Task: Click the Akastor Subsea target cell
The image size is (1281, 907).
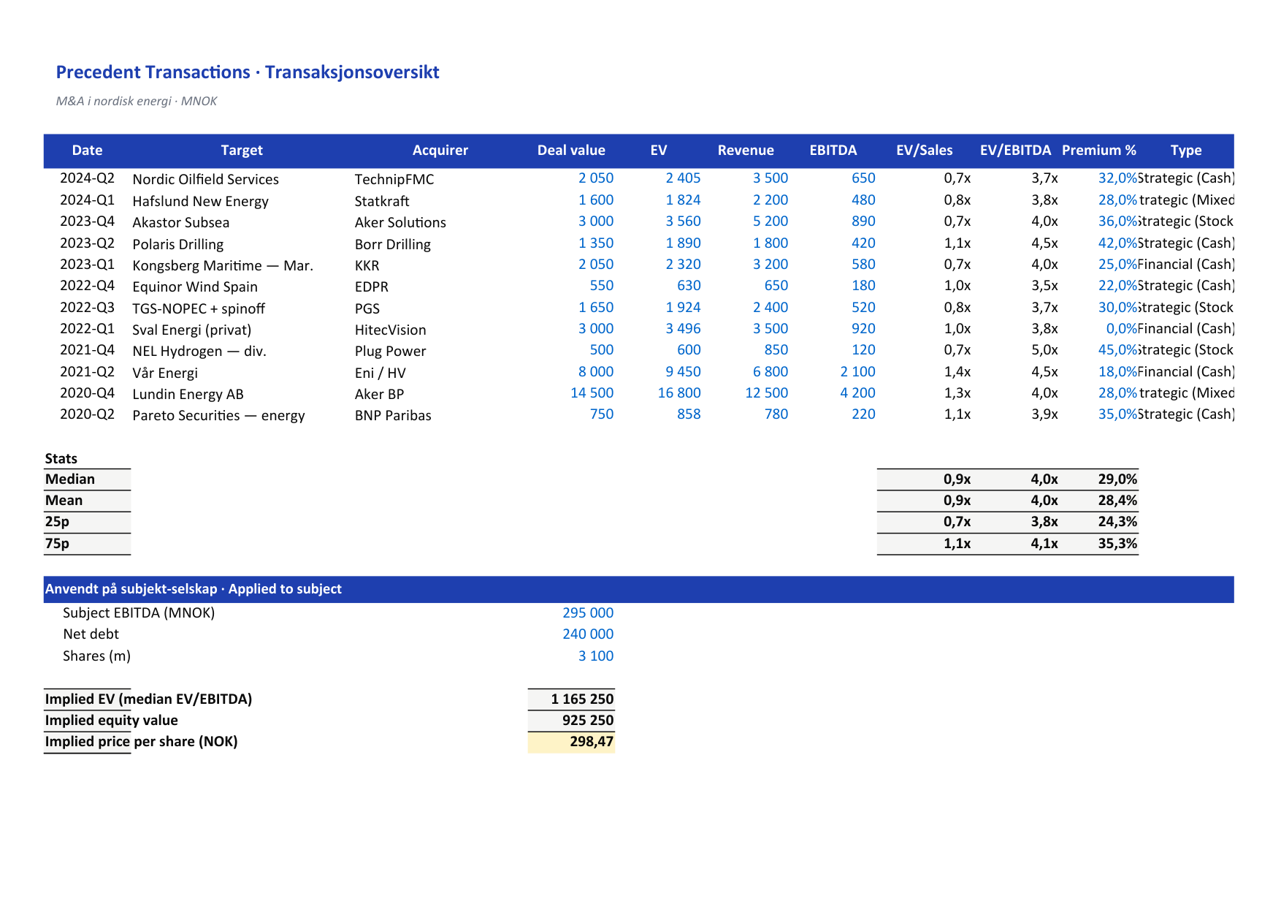Action: pos(180,222)
